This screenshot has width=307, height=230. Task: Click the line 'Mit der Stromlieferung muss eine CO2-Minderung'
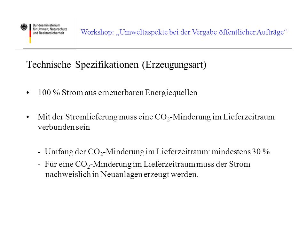tap(156, 117)
